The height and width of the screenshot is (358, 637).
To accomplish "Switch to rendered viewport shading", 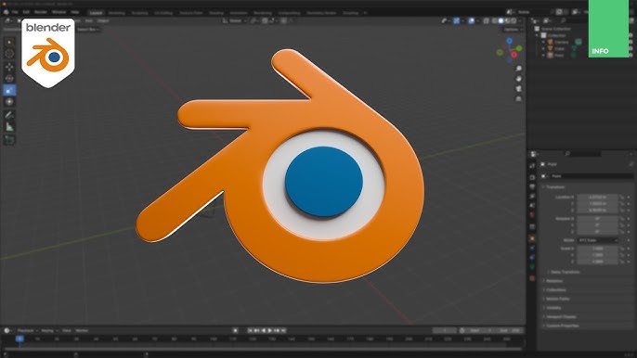I will 513,20.
